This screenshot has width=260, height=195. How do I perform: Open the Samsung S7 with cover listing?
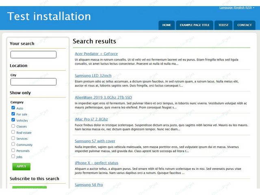pyautogui.click(x=95, y=141)
